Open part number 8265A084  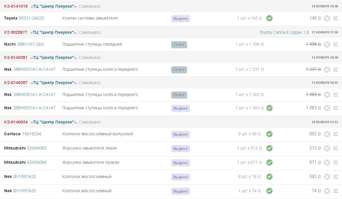[x=37, y=162]
